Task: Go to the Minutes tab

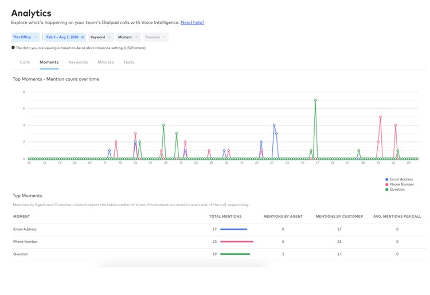Action: pos(105,62)
